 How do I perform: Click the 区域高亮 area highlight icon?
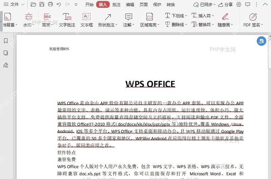click(149, 17)
